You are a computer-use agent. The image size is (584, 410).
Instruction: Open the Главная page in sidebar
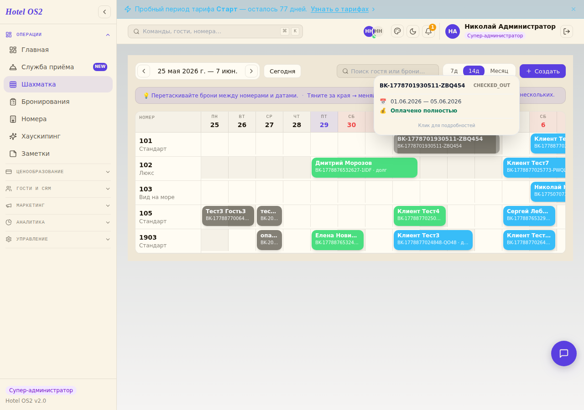click(x=58, y=50)
